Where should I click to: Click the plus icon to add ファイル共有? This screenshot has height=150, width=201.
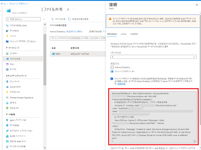(52, 19)
